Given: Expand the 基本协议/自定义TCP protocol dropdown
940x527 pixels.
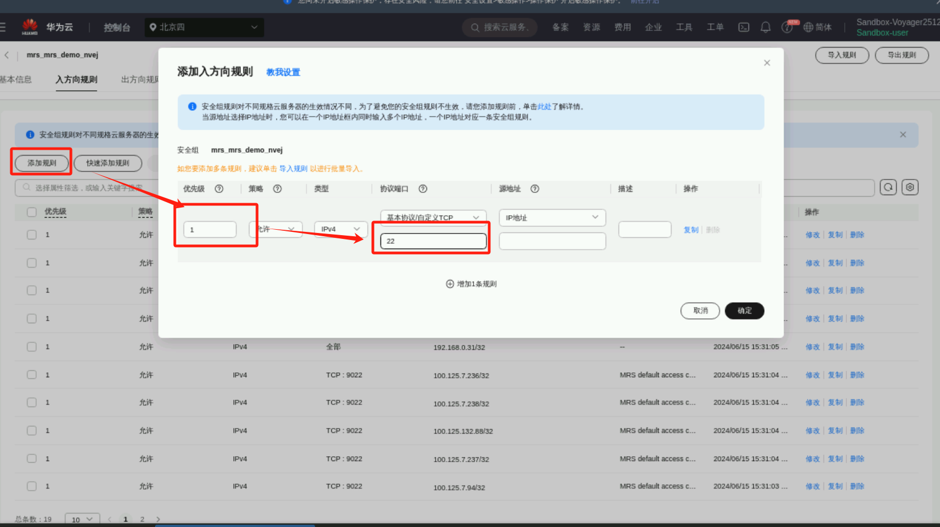Looking at the screenshot, I should coord(433,217).
